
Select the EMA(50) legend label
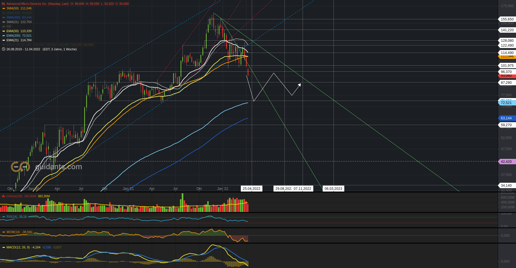tap(13, 31)
